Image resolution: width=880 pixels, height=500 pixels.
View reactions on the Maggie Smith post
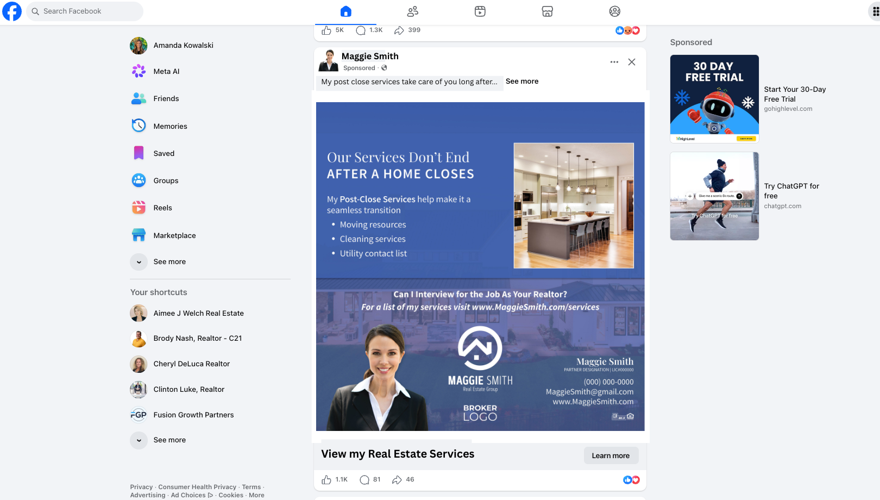point(631,480)
